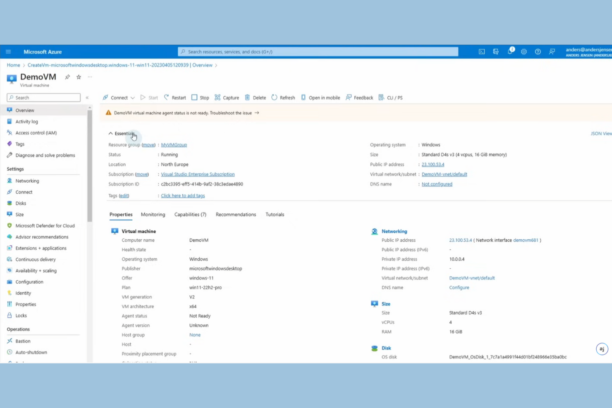Image resolution: width=612 pixels, height=408 pixels.
Task: Click the Start toolbar button
Action: coord(149,98)
